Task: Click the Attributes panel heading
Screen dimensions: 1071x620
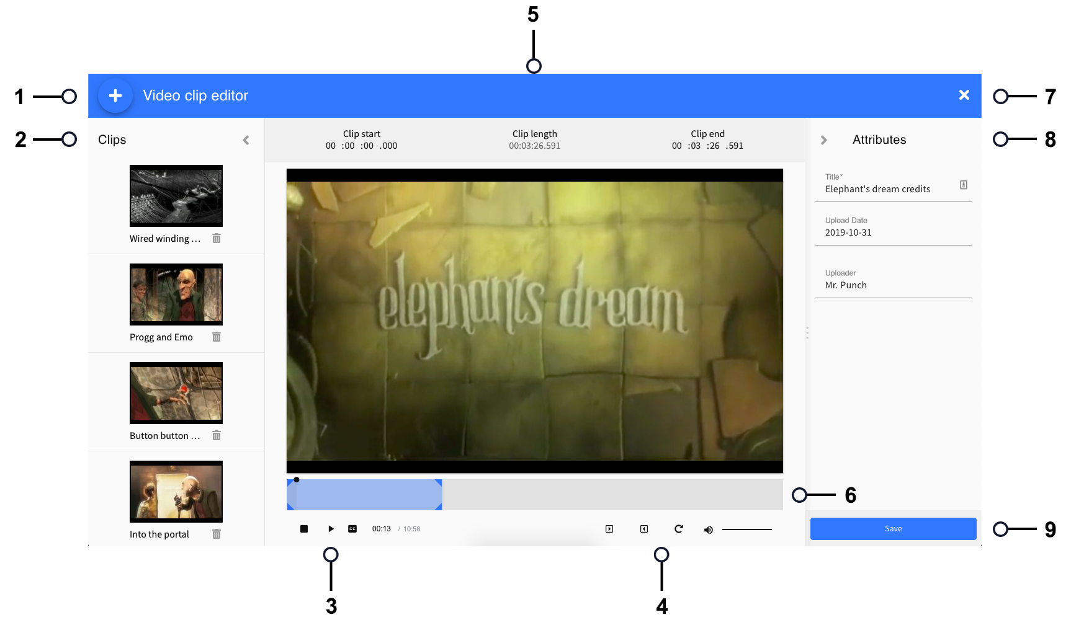Action: pyautogui.click(x=879, y=139)
